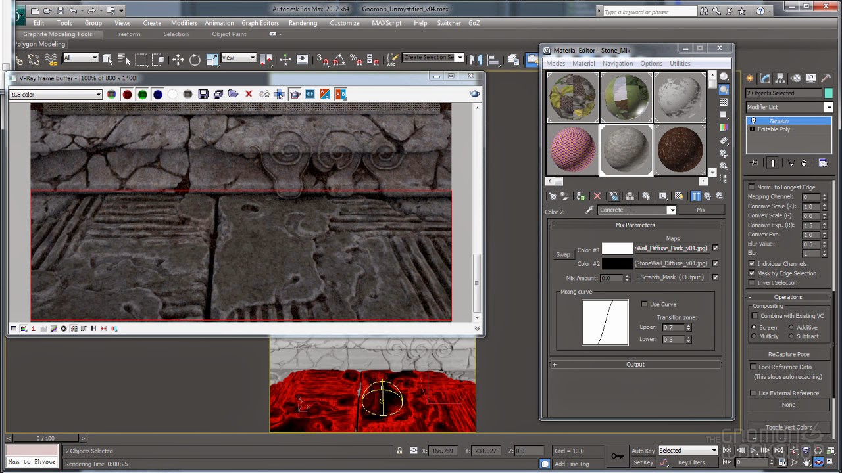This screenshot has height=473, width=842.
Task: Select the Additive compositing radio button
Action: pos(791,327)
